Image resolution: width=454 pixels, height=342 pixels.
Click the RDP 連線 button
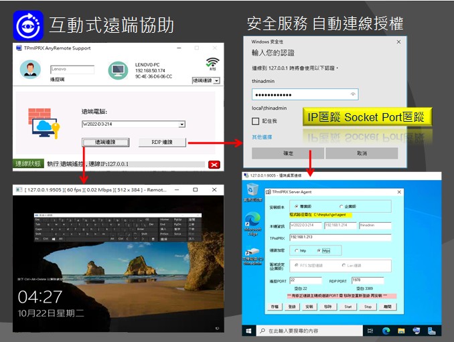[x=161, y=142]
